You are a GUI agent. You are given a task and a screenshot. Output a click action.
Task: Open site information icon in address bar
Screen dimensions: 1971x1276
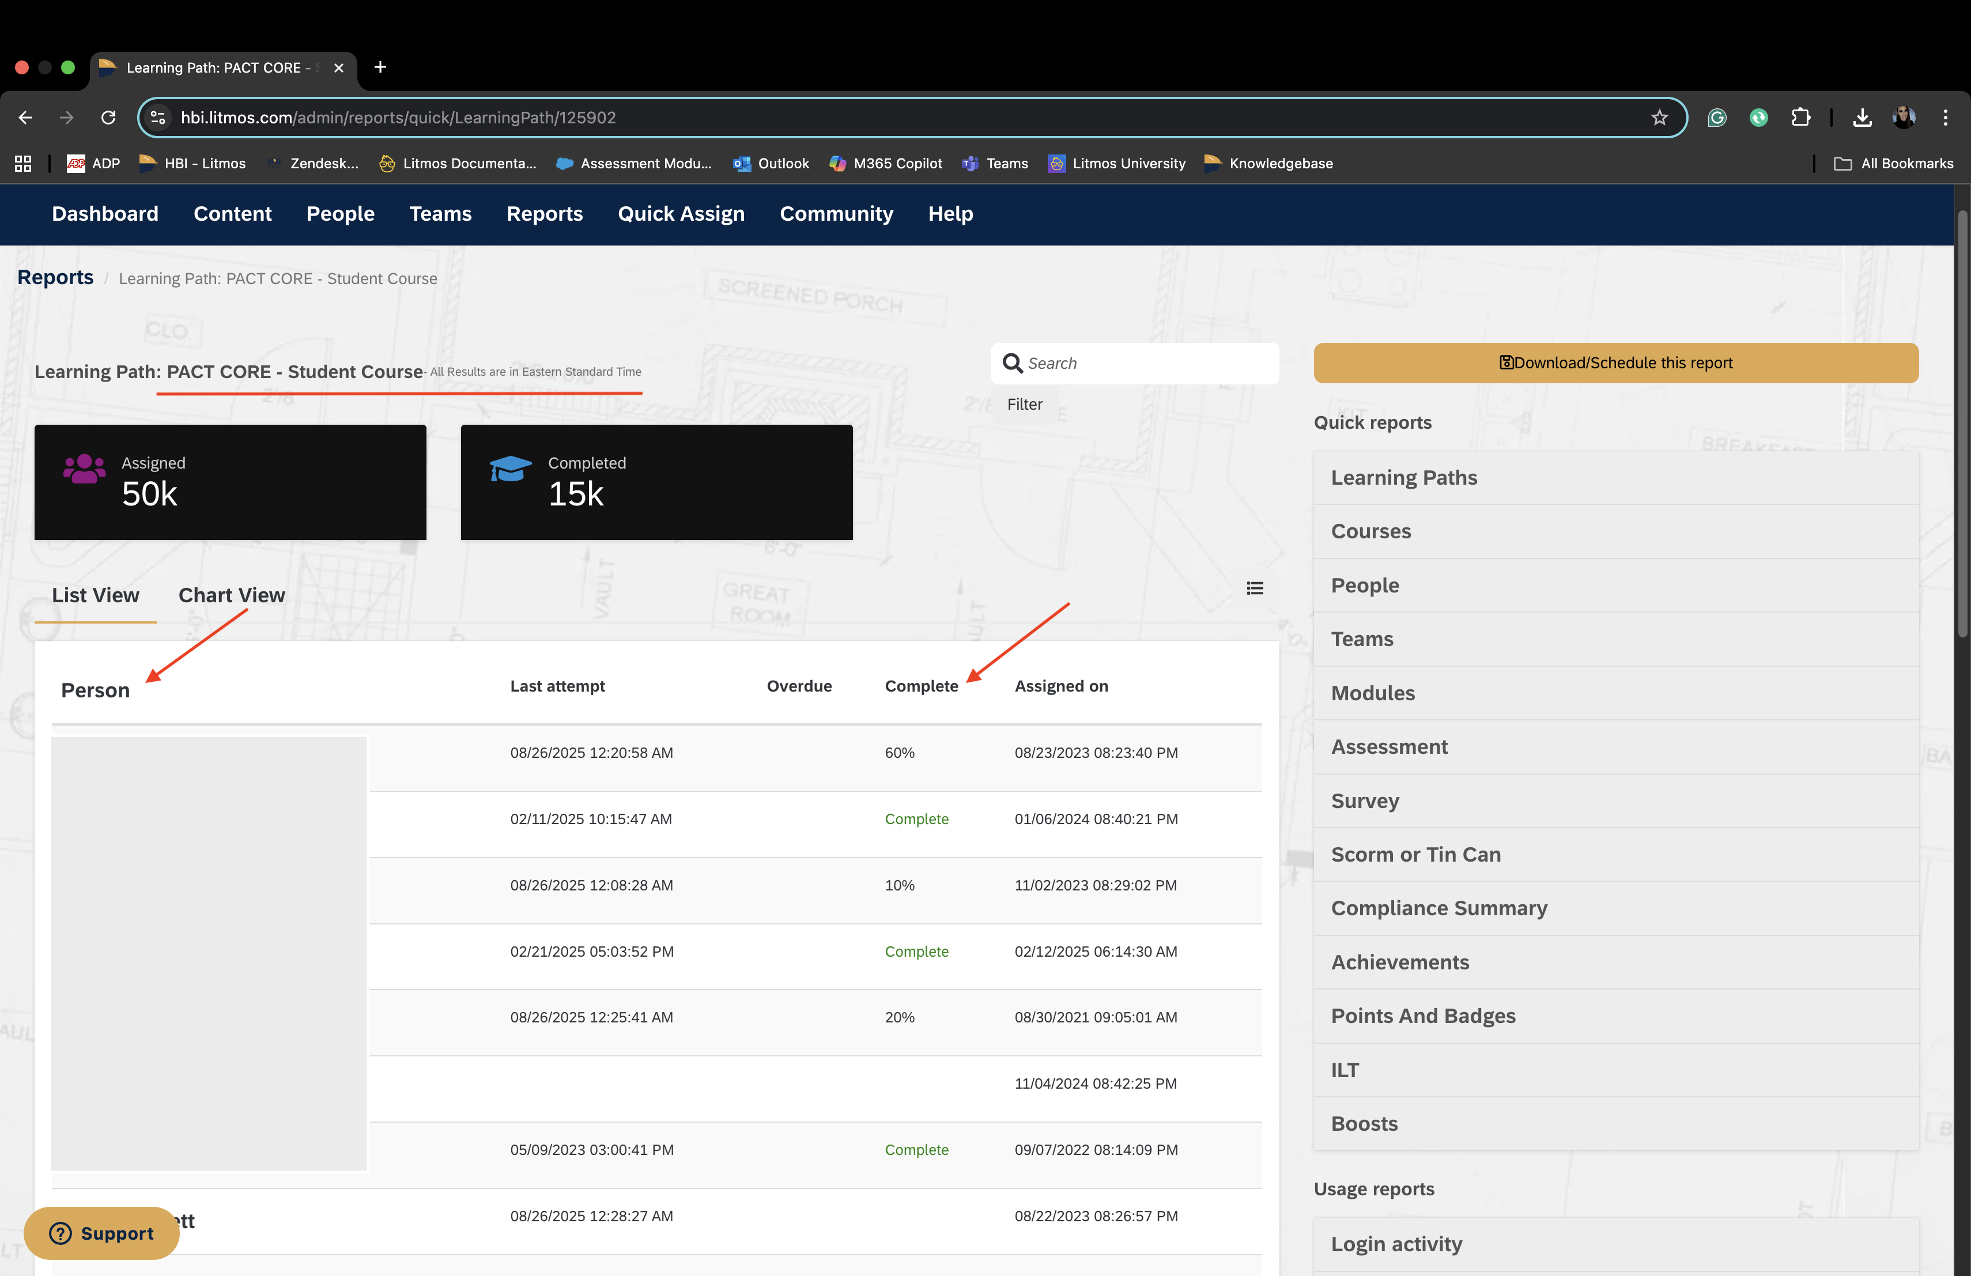pos(158,118)
